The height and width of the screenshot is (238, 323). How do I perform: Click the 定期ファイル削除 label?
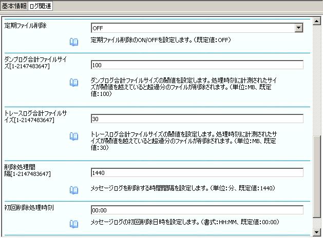tap(25, 26)
